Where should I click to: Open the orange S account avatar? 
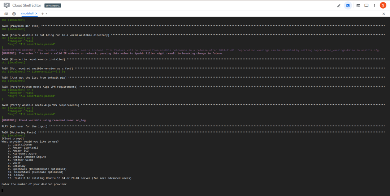click(x=383, y=5)
